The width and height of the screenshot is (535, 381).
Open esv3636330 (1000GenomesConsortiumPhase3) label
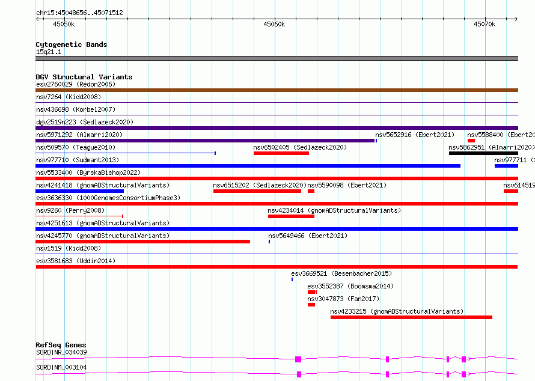pos(108,198)
